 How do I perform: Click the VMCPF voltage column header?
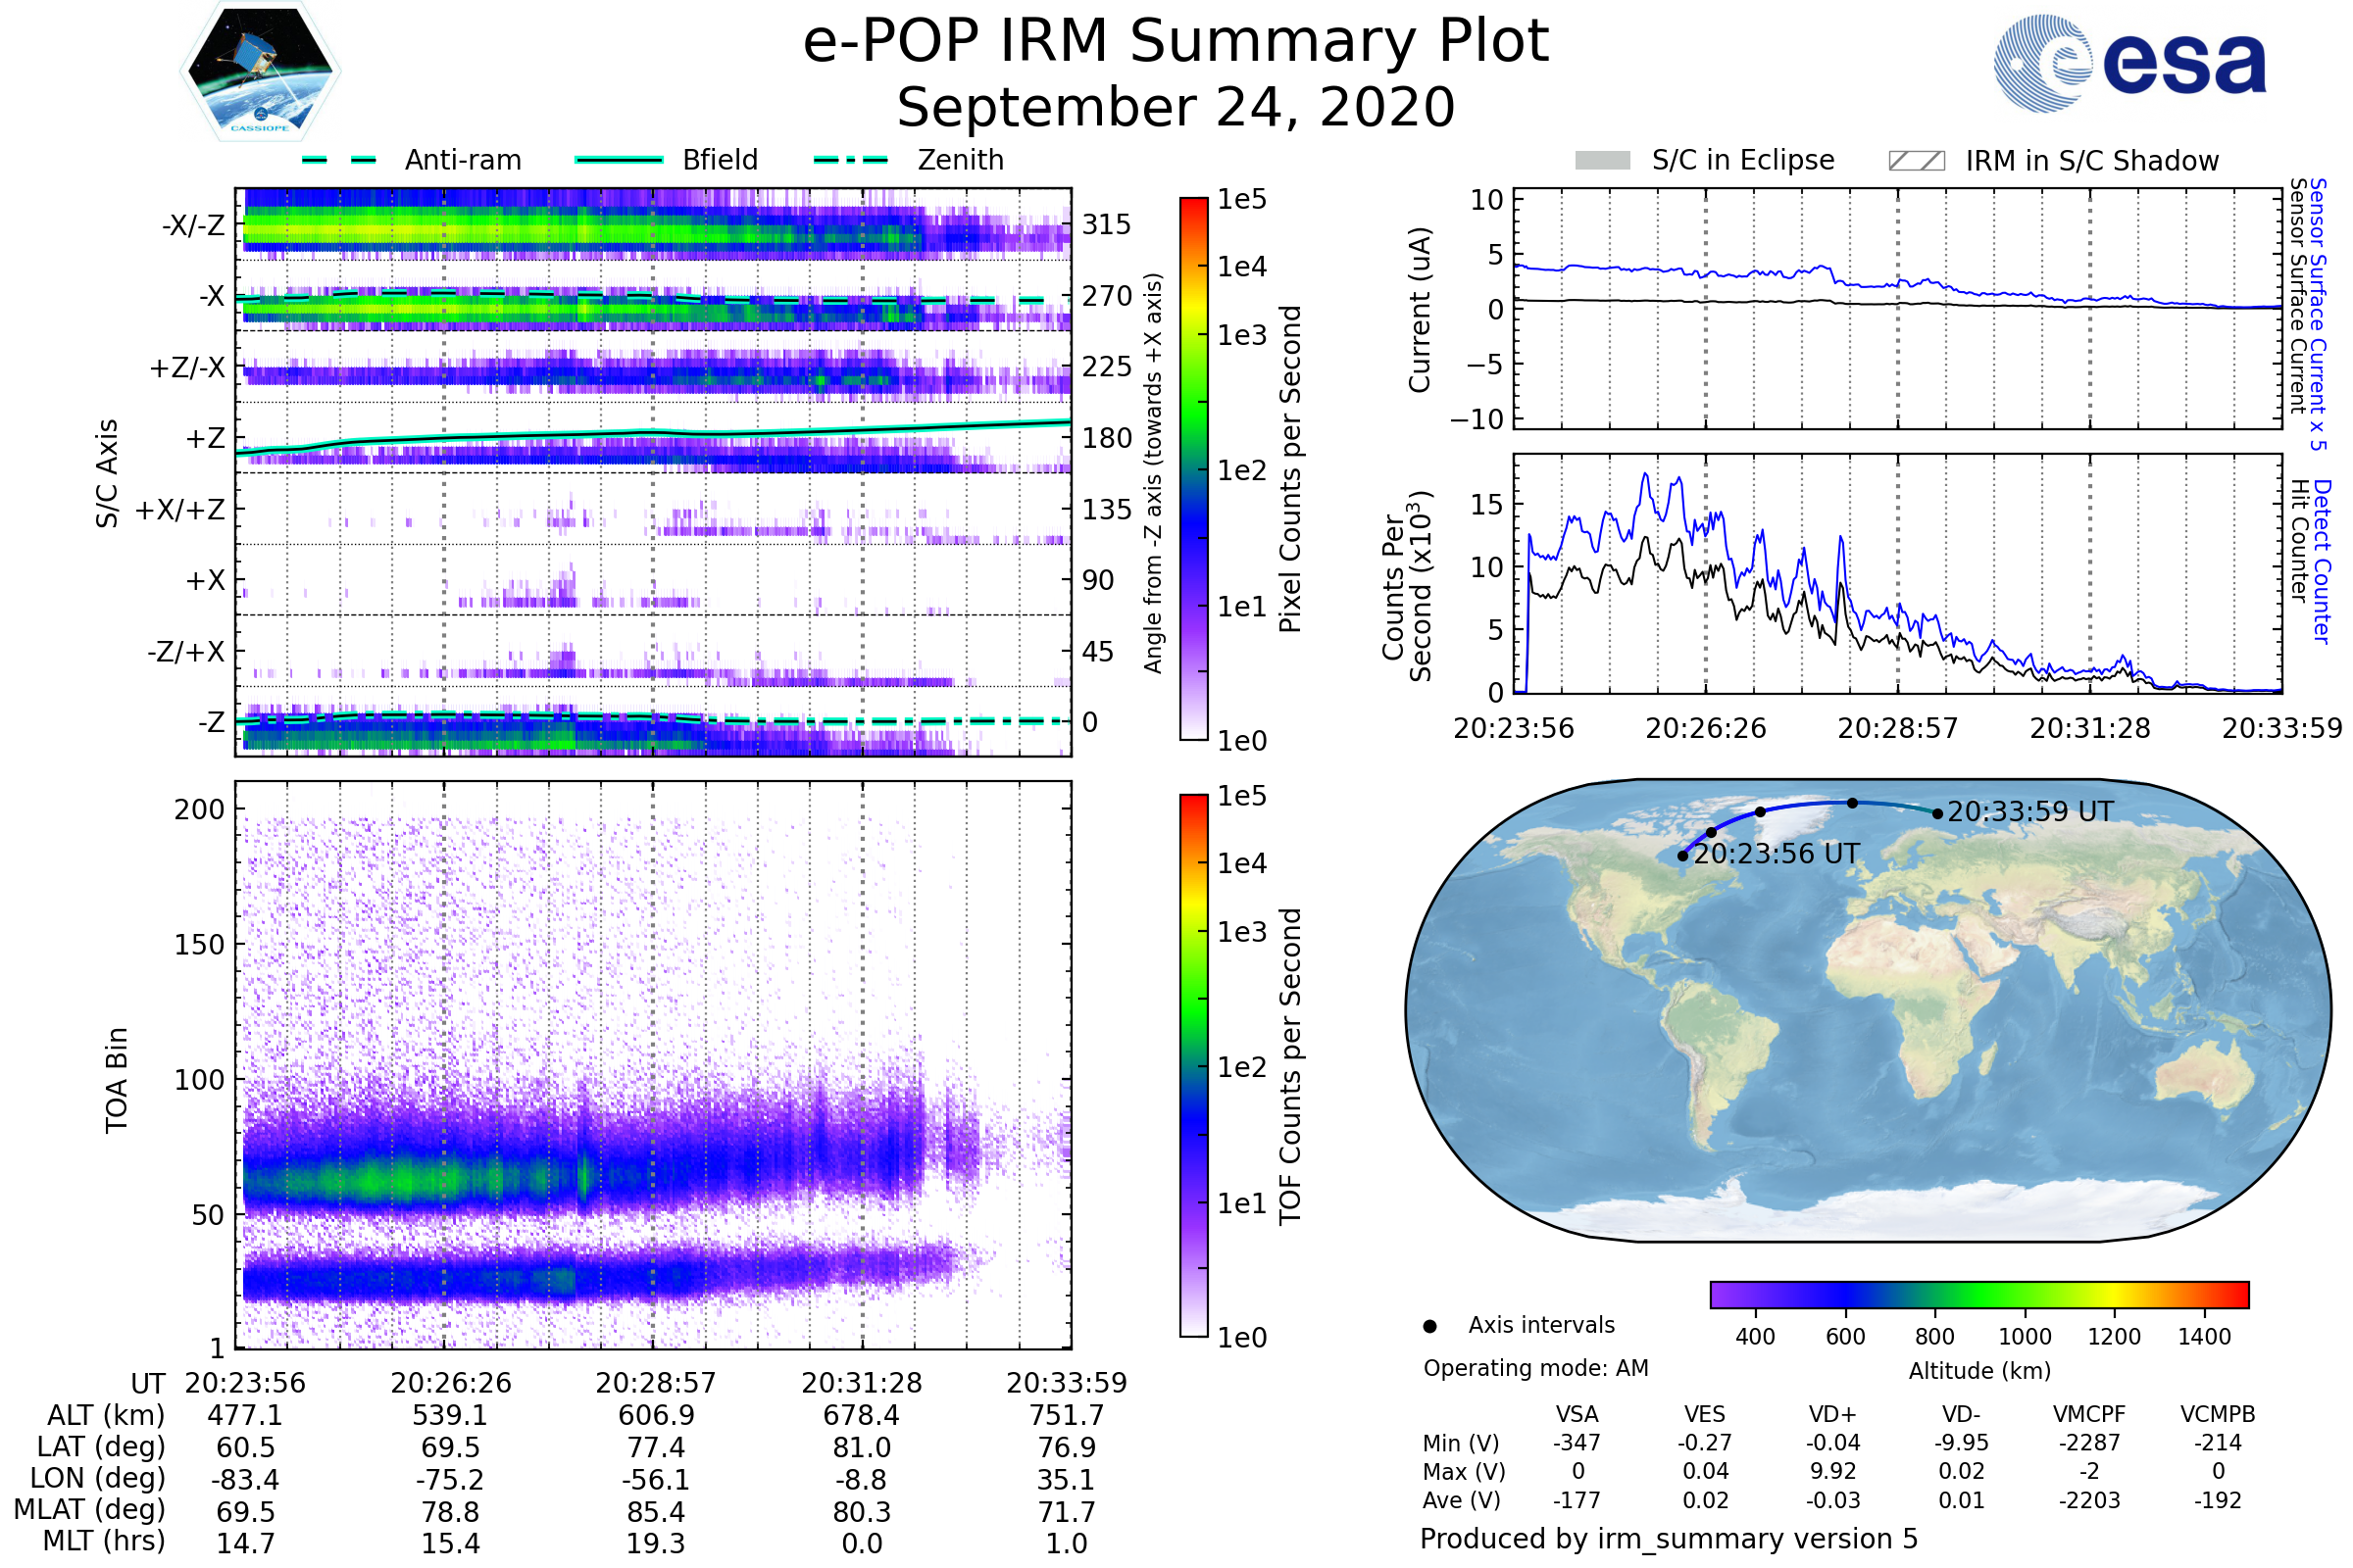[2089, 1414]
